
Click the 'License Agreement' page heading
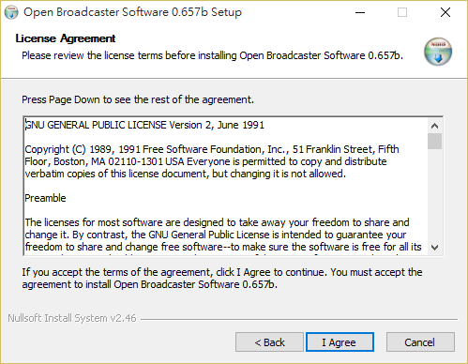[66, 38]
